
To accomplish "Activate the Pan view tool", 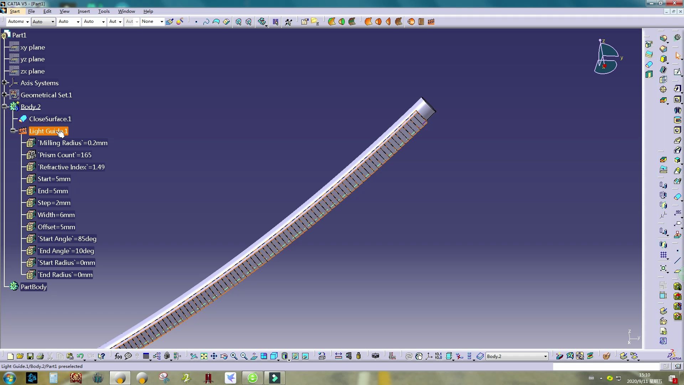I will [x=214, y=356].
